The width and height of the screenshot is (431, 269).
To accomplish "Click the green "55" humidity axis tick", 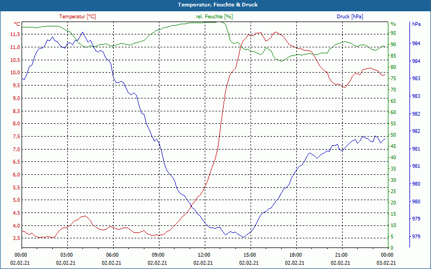I will click(x=393, y=124).
